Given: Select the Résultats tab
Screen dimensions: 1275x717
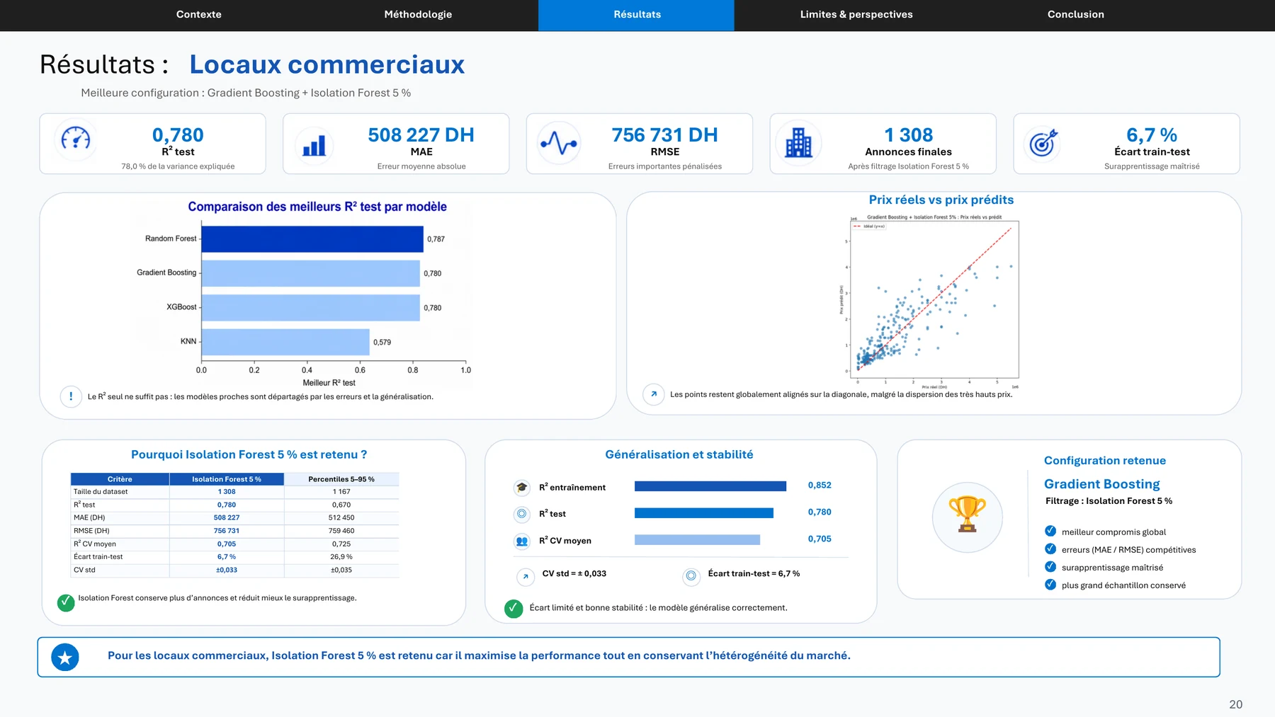Looking at the screenshot, I should 637,15.
